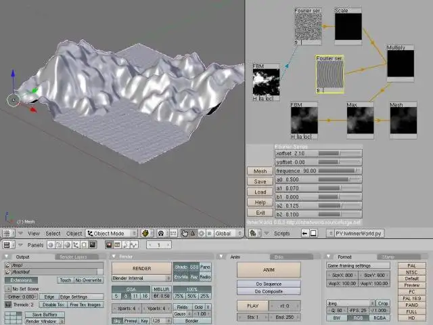Click the ANIM button

click(269, 269)
